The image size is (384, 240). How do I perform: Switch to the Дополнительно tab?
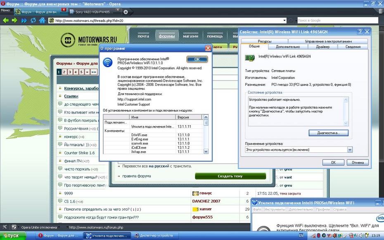pyautogui.click(x=288, y=47)
